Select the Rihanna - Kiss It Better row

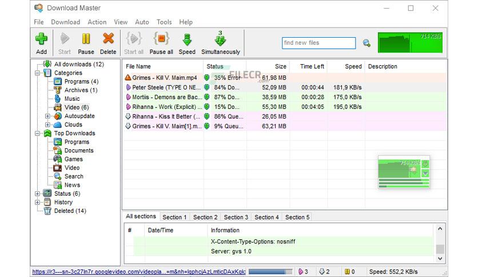click(285, 117)
